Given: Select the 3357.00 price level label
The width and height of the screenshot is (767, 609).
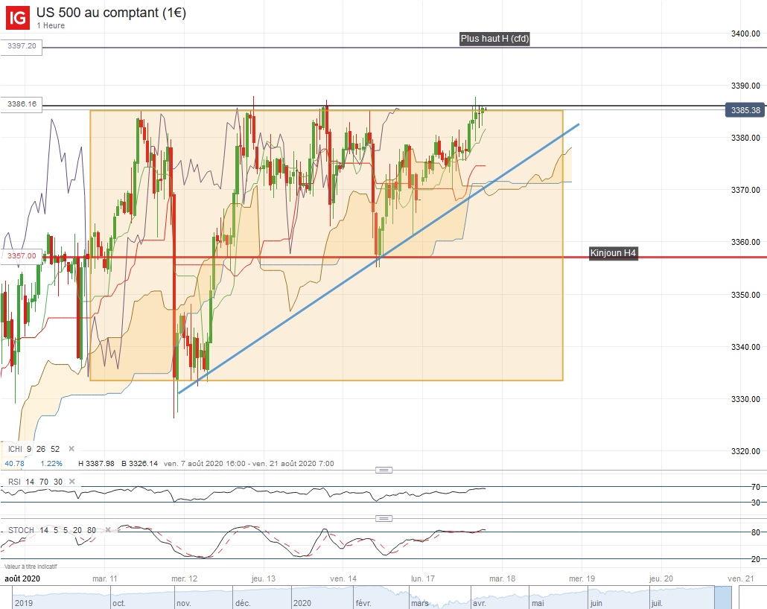Looking at the screenshot, I should [x=22, y=256].
